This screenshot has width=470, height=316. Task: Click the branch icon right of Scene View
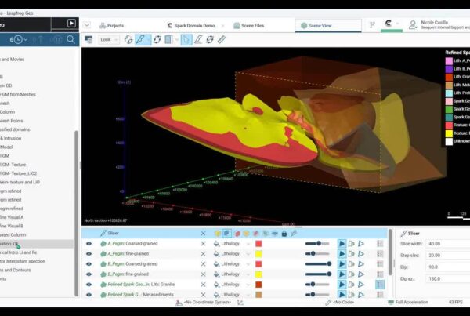(x=372, y=25)
